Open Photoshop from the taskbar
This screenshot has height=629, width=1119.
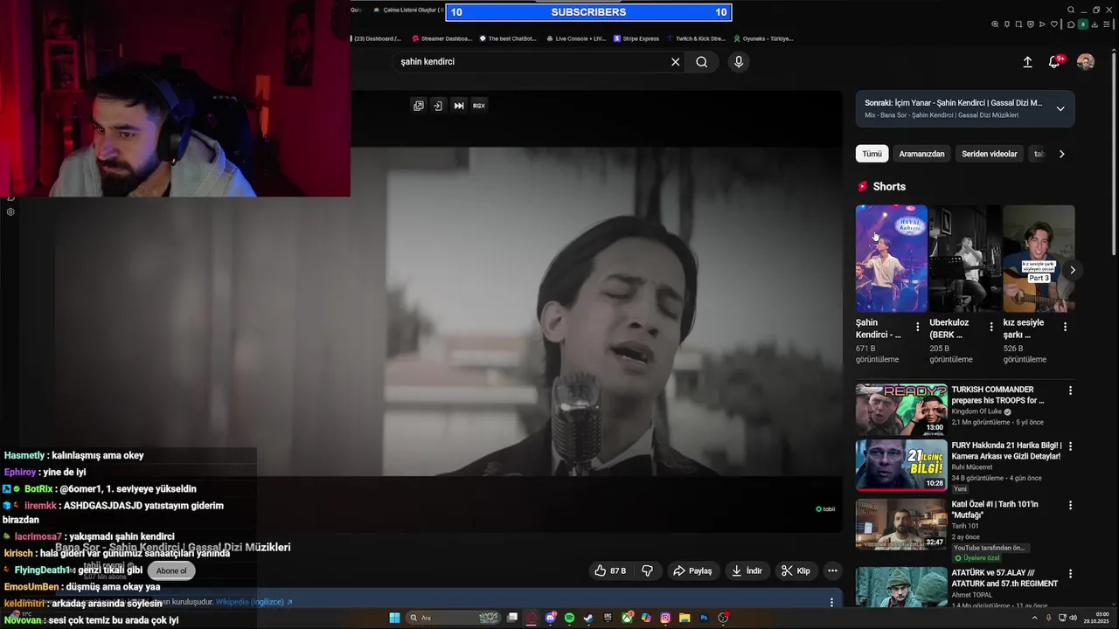[704, 618]
